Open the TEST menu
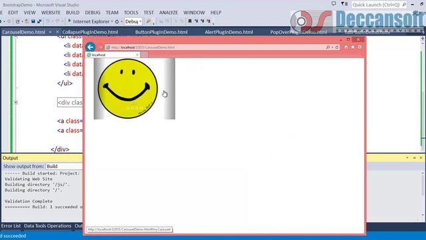This screenshot has width=426, height=240. pos(148,13)
